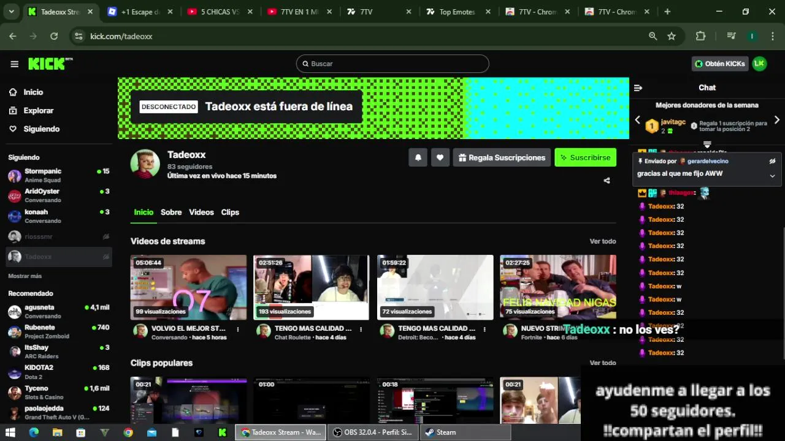The image size is (785, 441).
Task: Reload the page
Action: [x=54, y=36]
